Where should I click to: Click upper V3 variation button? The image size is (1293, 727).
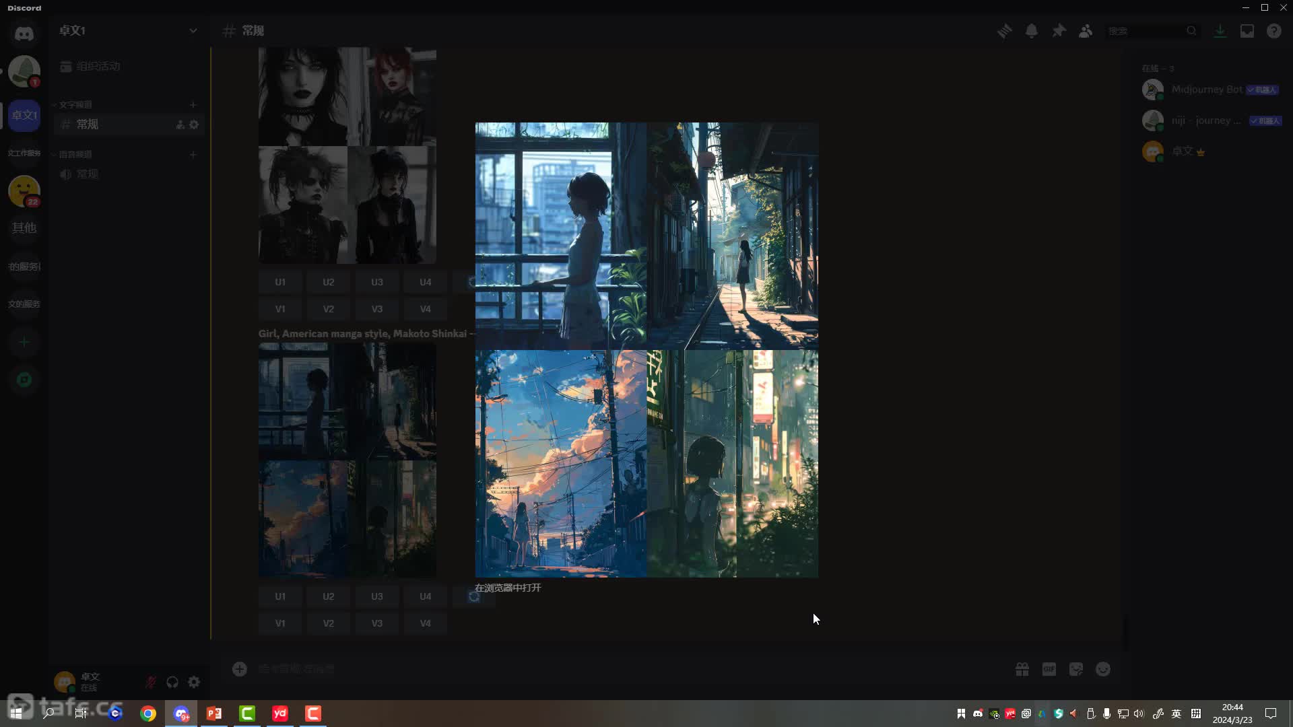377,309
